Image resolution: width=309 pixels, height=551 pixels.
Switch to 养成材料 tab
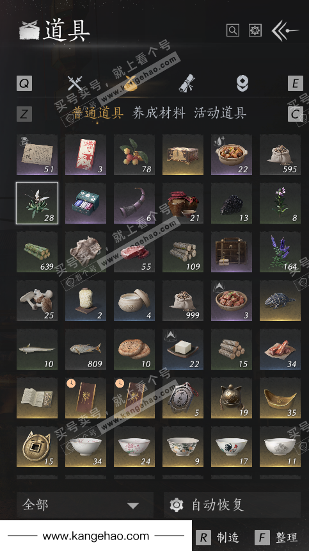[159, 113]
